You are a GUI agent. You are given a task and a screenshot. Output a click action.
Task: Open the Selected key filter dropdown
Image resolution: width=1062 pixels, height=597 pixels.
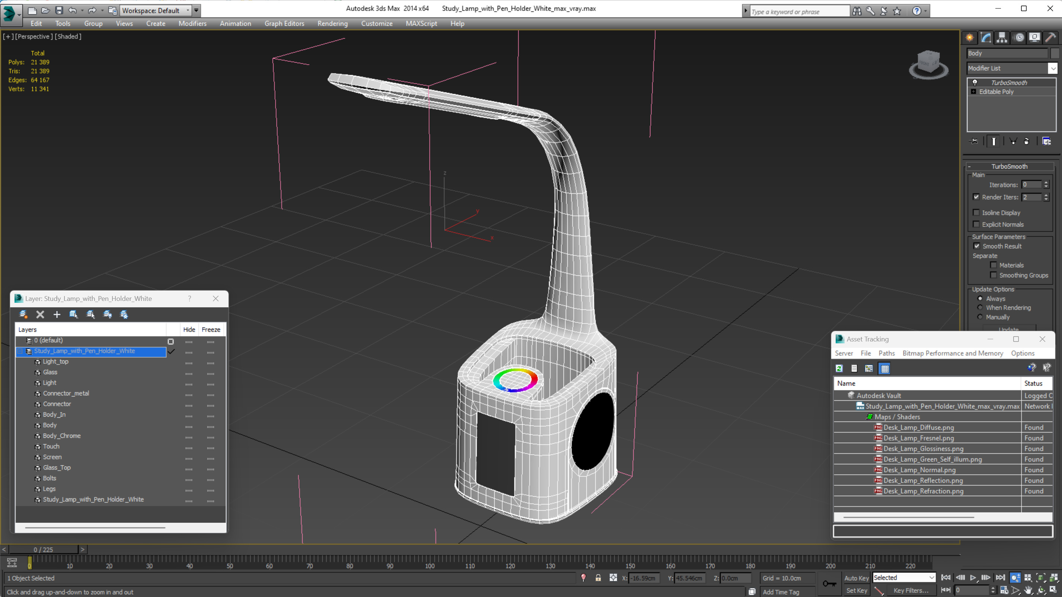(x=904, y=578)
